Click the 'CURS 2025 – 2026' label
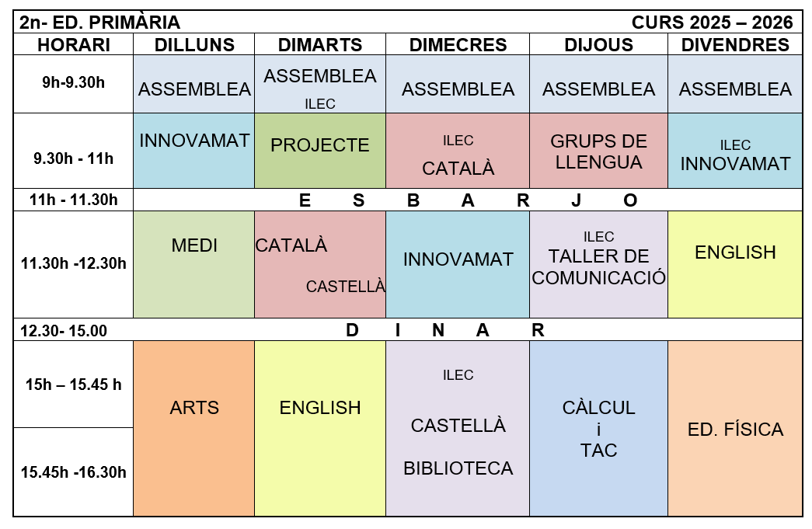The height and width of the screenshot is (529, 812). pos(712,23)
